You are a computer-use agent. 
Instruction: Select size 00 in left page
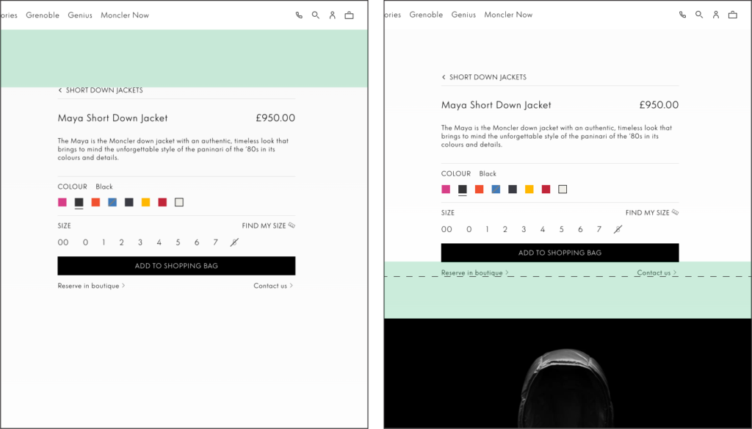(x=63, y=242)
